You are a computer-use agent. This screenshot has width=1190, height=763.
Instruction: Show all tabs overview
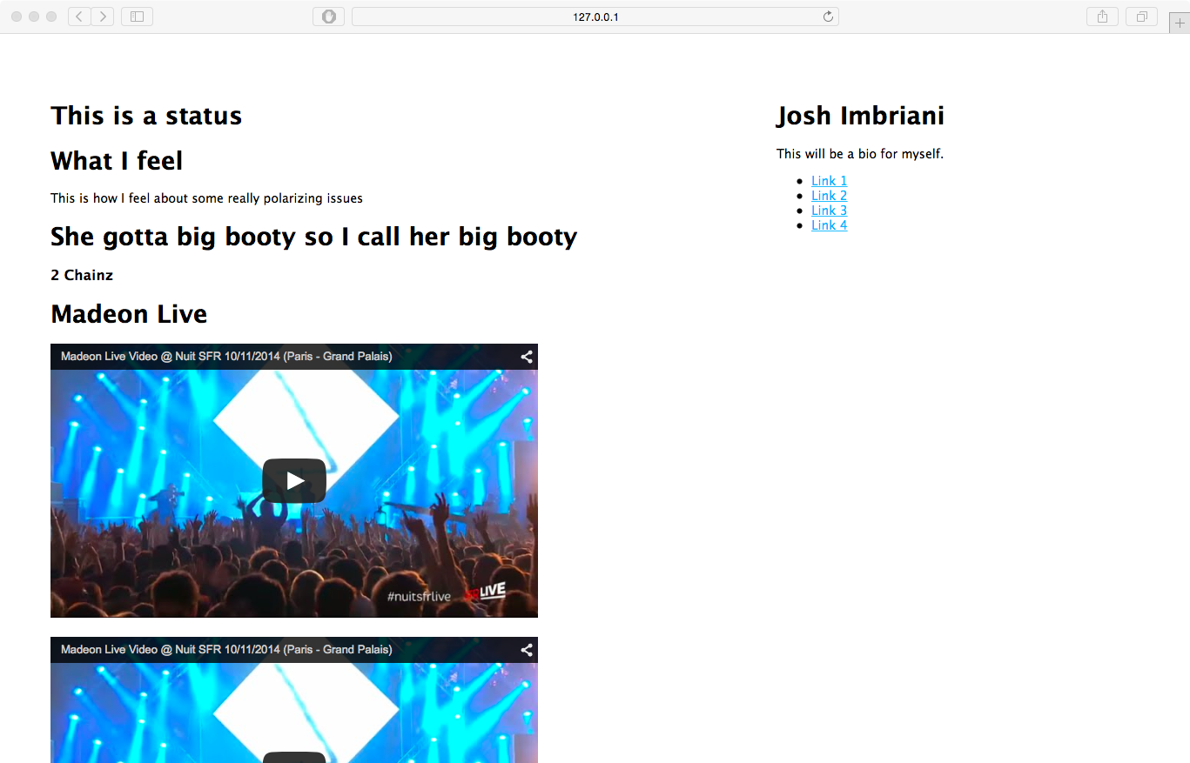pyautogui.click(x=1141, y=17)
